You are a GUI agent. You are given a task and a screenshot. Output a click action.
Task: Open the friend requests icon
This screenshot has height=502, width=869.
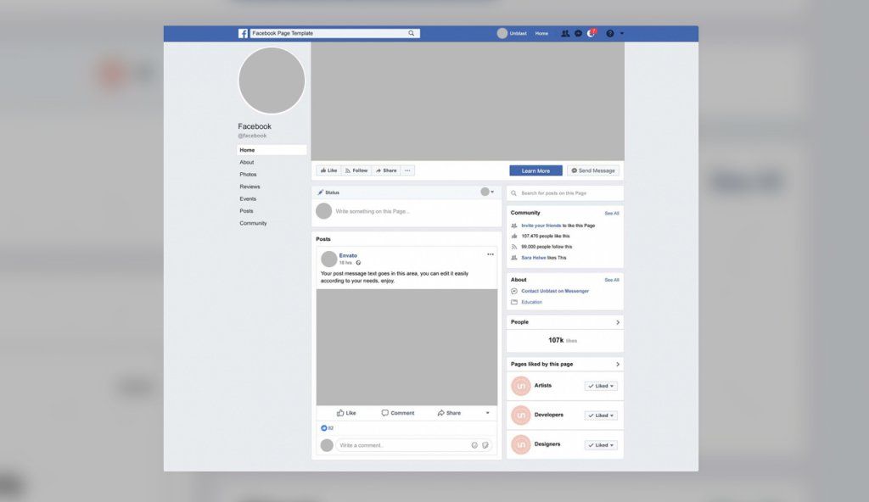click(565, 33)
